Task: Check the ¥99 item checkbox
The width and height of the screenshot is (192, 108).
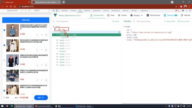Action: tap(4, 76)
